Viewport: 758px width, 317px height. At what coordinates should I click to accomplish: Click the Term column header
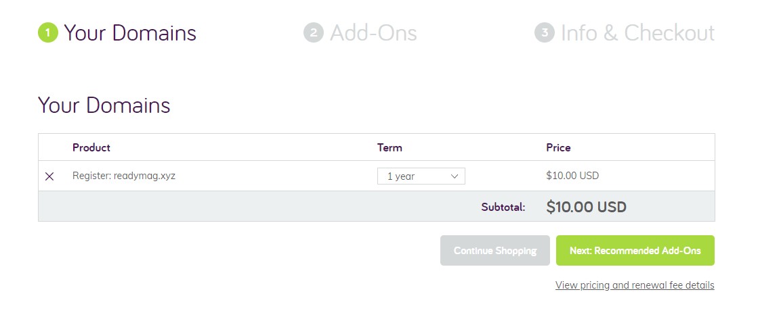click(389, 147)
